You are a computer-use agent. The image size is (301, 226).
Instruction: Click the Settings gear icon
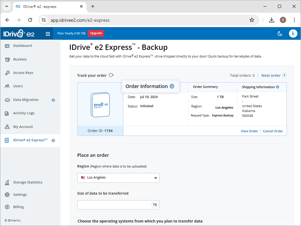[7, 195]
